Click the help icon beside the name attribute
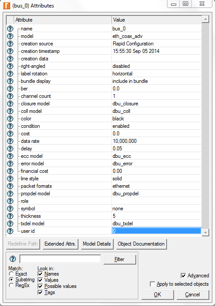Image resolution: width=215 pixels, height=306 pixels. [10, 29]
